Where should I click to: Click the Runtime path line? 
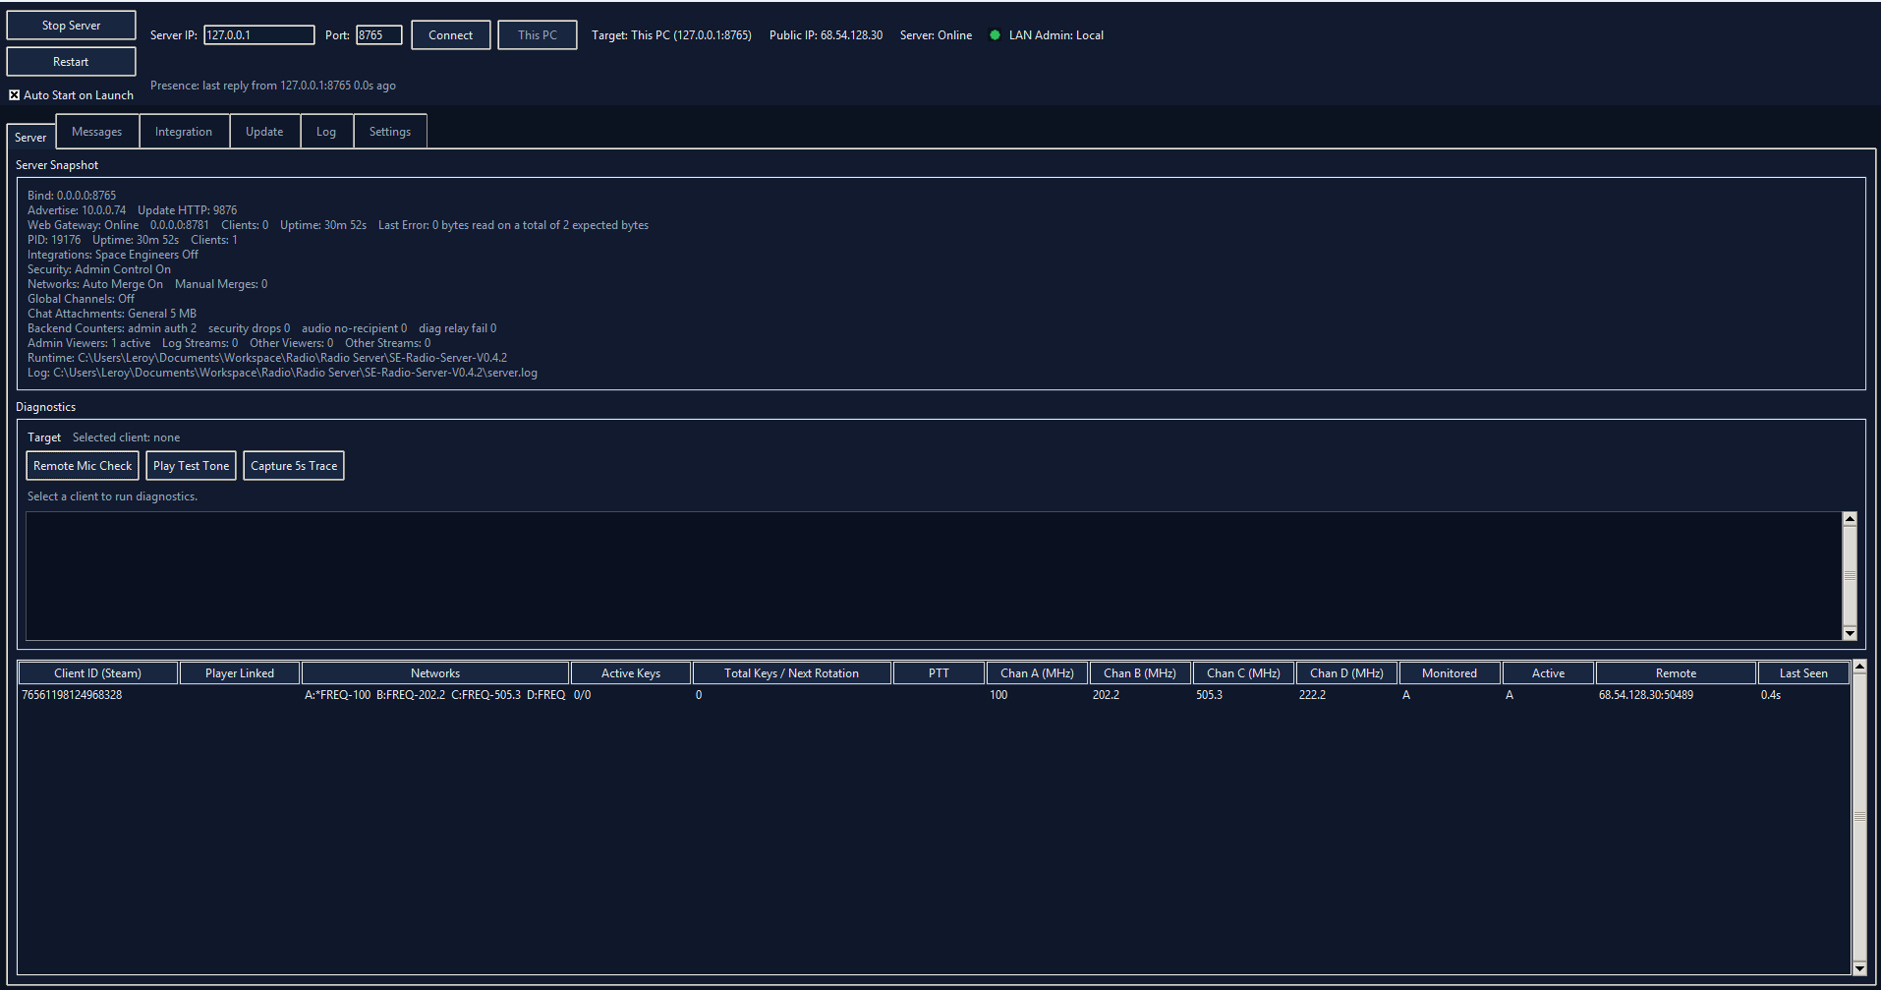coord(267,358)
